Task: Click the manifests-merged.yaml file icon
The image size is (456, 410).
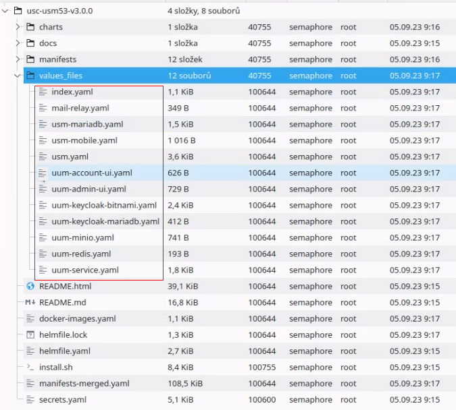Action: click(x=30, y=384)
